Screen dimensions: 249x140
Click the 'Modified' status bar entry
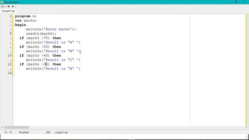click(x=24, y=132)
